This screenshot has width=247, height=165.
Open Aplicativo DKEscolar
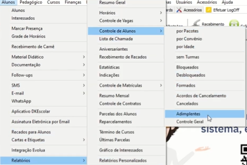[31, 112]
